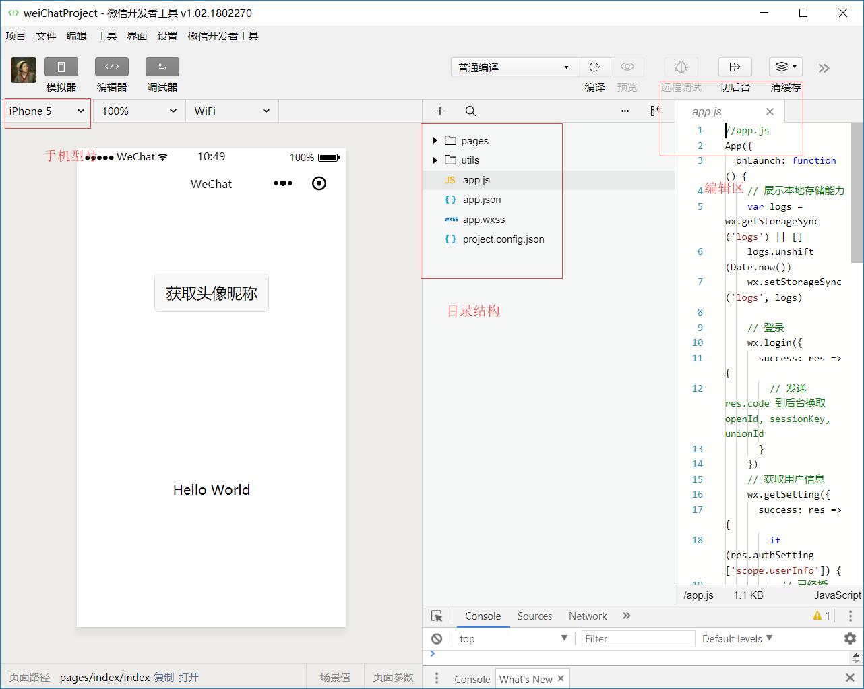Open the 清缓存 layers dropdown

[786, 67]
